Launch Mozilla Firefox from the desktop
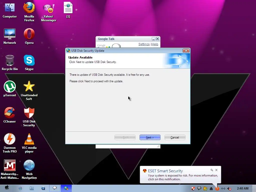 [29, 12]
